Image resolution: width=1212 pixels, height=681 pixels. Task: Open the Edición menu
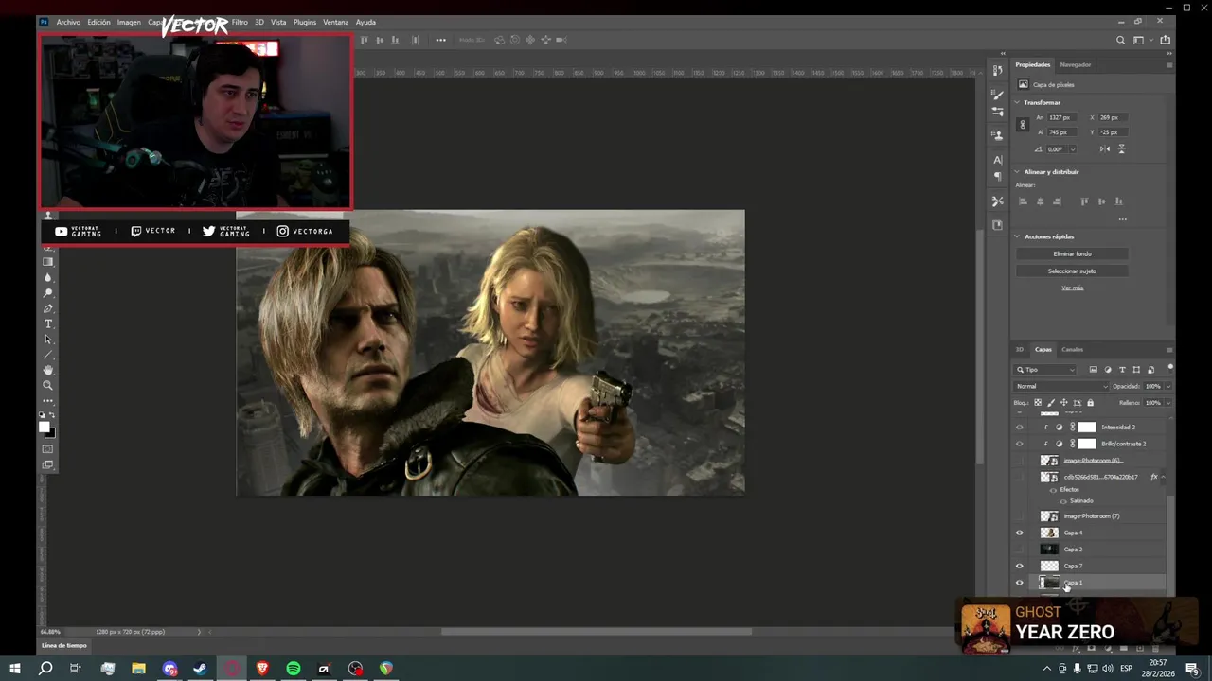coord(98,22)
